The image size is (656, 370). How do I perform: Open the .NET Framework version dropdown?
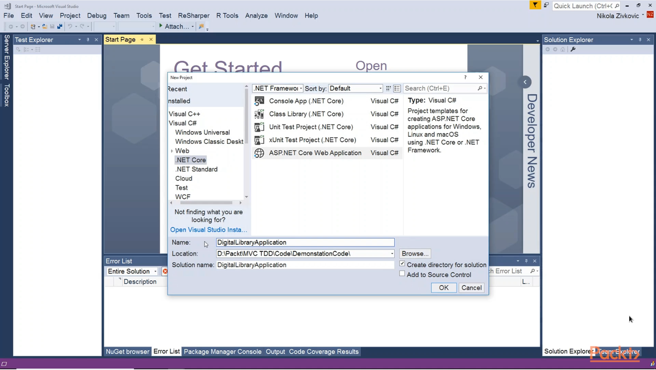[301, 89]
